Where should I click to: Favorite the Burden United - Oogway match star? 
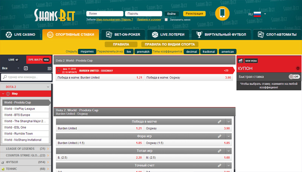[x=59, y=70]
